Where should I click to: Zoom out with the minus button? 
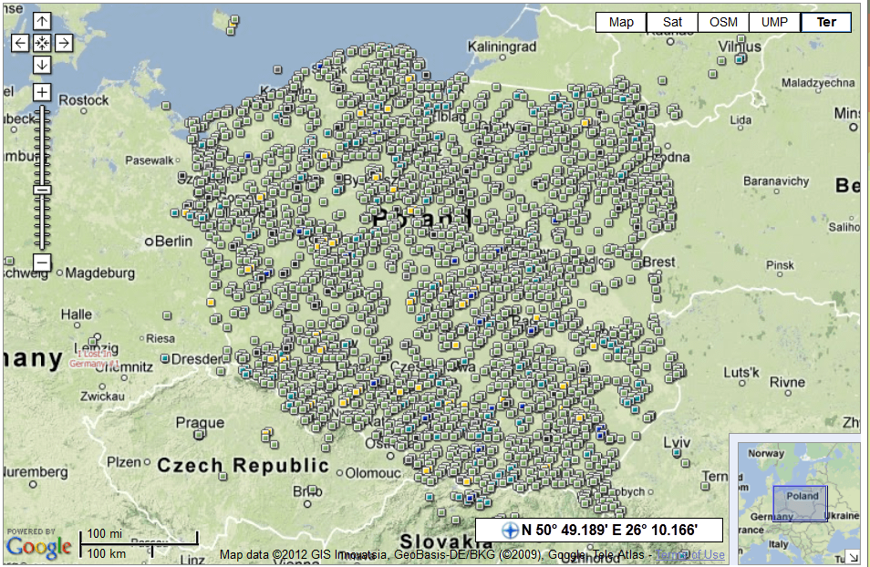[42, 263]
